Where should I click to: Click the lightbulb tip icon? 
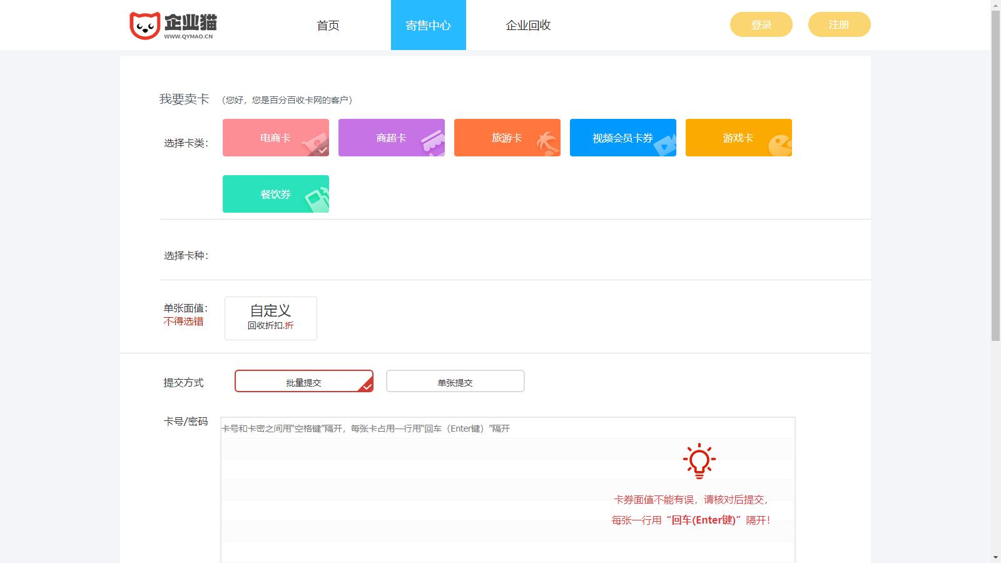coord(700,461)
